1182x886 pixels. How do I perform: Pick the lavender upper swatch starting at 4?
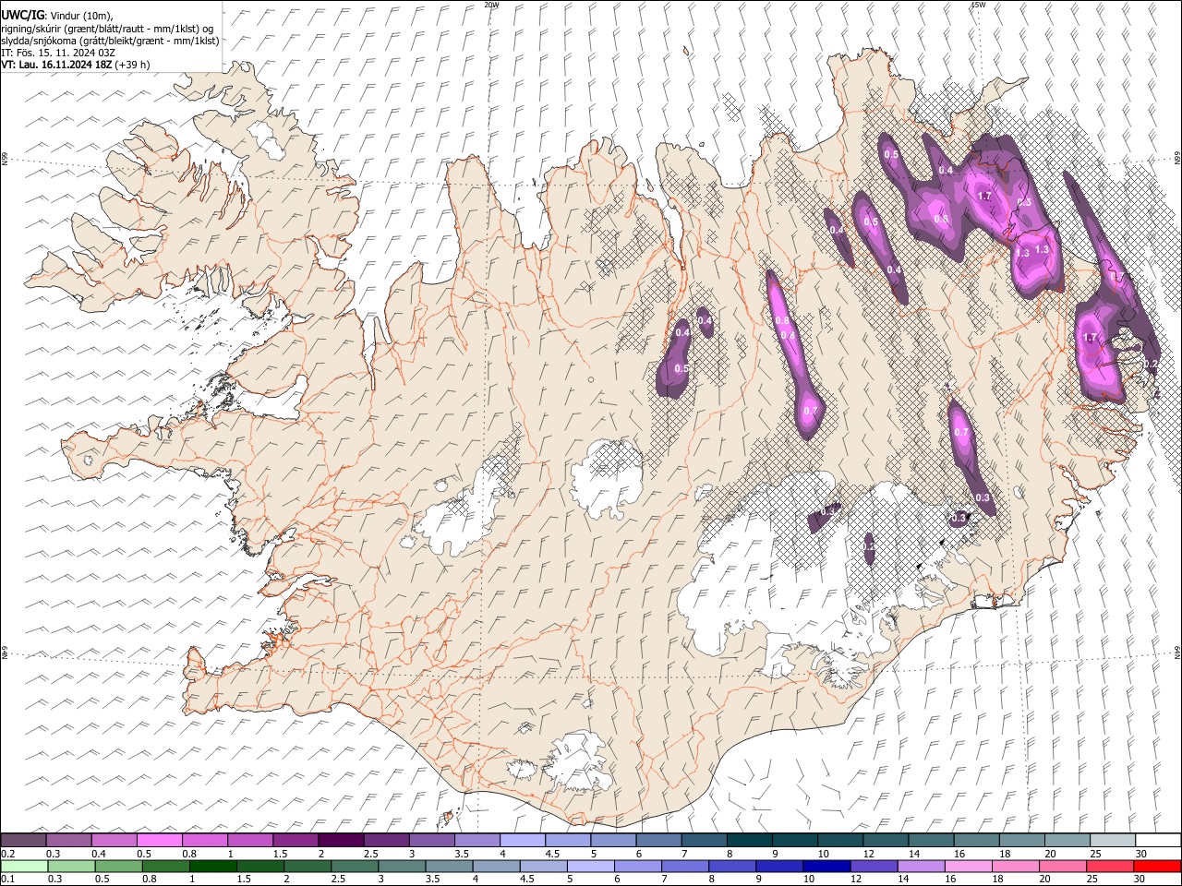click(x=522, y=840)
